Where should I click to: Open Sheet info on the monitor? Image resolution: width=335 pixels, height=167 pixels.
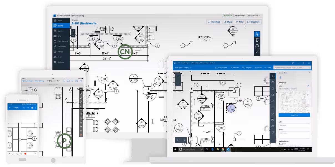(x=253, y=22)
